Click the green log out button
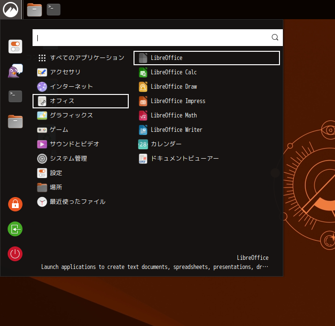Viewport: 335px width, 326px height. click(15, 229)
